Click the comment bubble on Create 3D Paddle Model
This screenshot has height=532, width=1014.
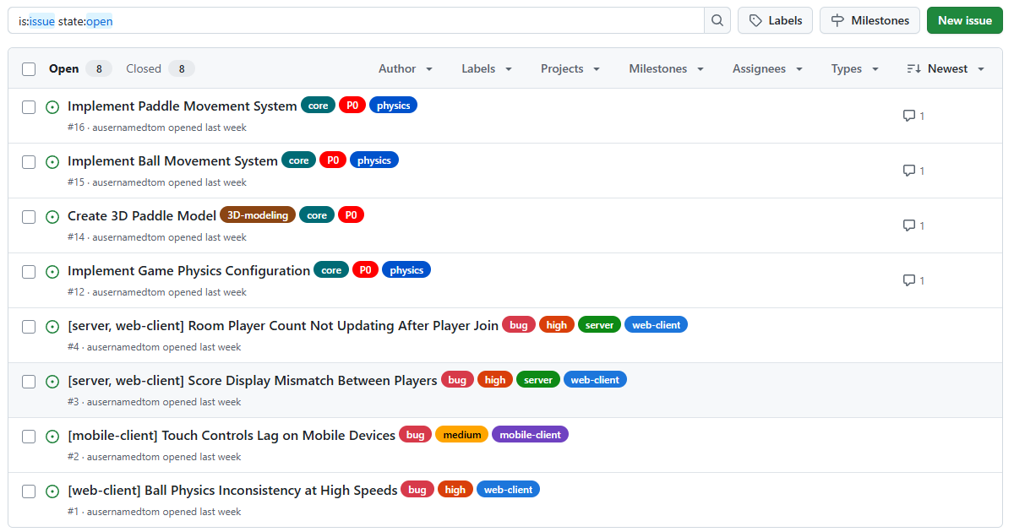[x=908, y=225]
